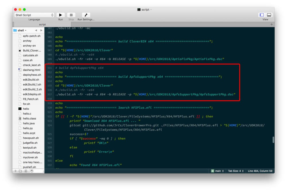Open hello.class file
The image size is (287, 191).
(29, 119)
